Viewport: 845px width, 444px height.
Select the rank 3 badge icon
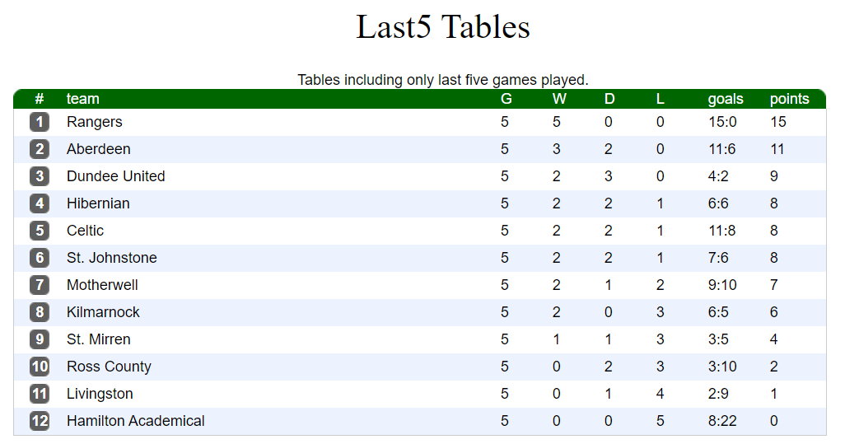coord(40,176)
